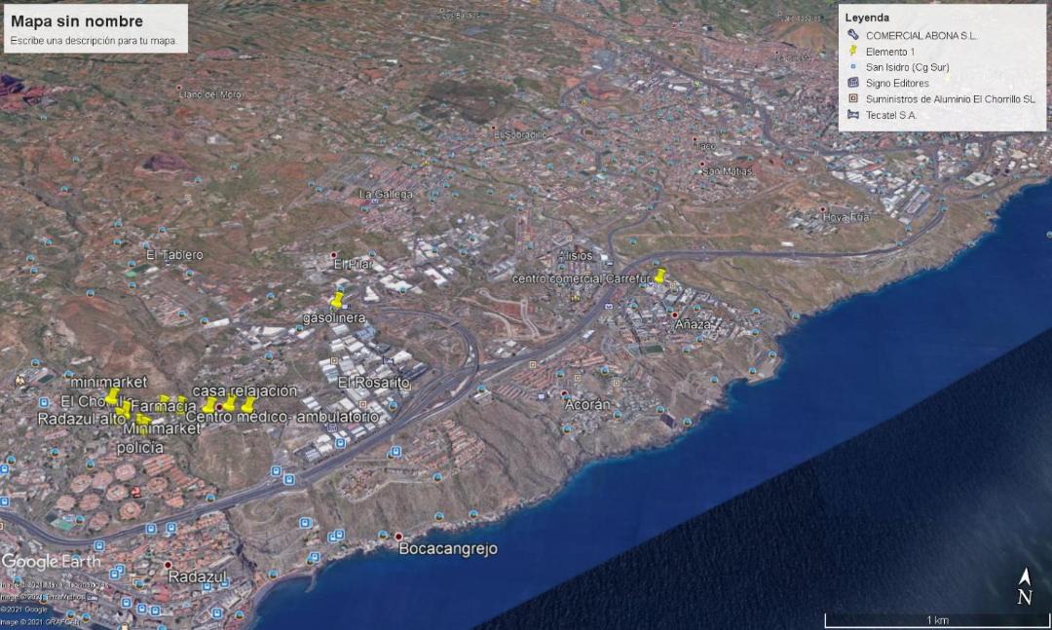Screen dimensions: 1052x630
Task: Select the Suministros de Aluminio legend icon
Action: [853, 99]
